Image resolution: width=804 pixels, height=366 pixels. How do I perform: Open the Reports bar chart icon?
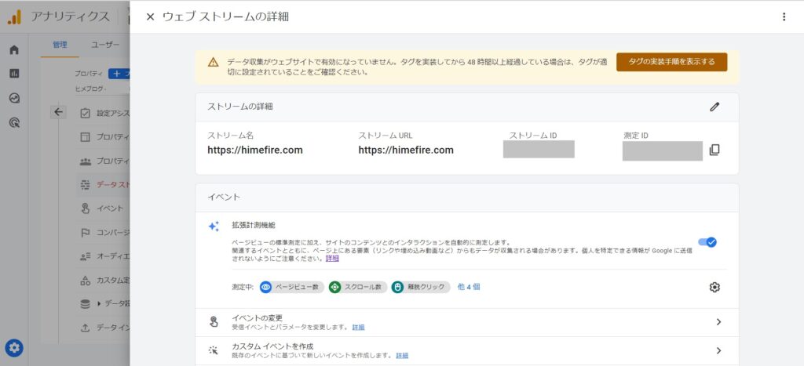(x=14, y=74)
